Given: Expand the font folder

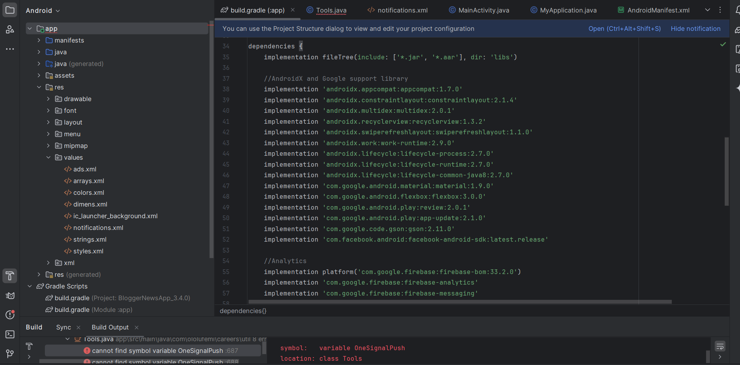Looking at the screenshot, I should 48,110.
